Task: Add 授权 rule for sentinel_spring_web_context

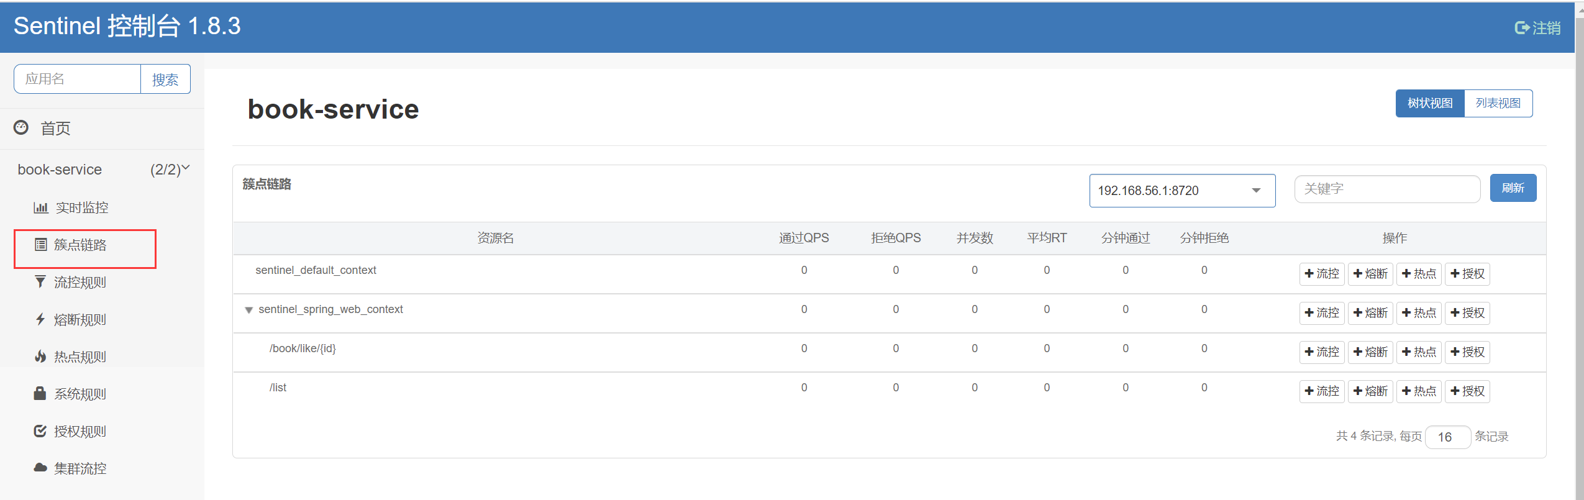Action: (x=1467, y=313)
